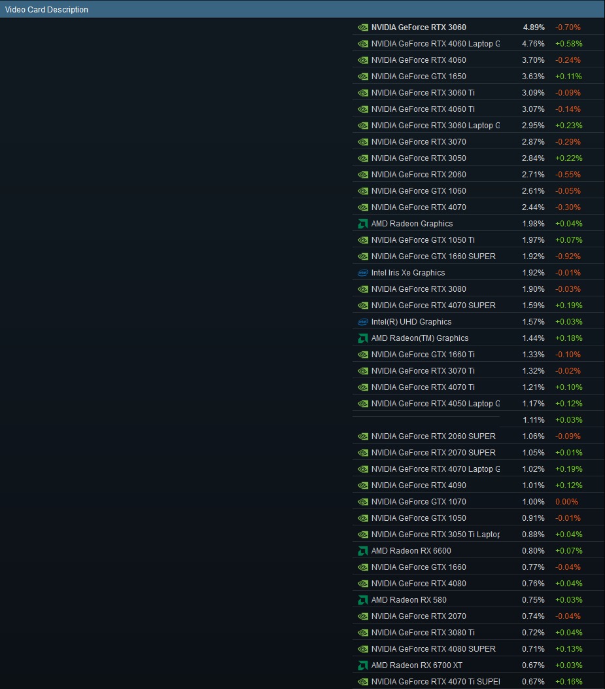Viewport: 605px width, 689px height.
Task: Click NVIDIA logo beside RTX 4060 Laptop GPU
Action: click(363, 43)
